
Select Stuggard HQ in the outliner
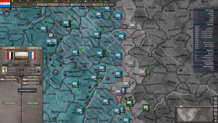click(210, 28)
